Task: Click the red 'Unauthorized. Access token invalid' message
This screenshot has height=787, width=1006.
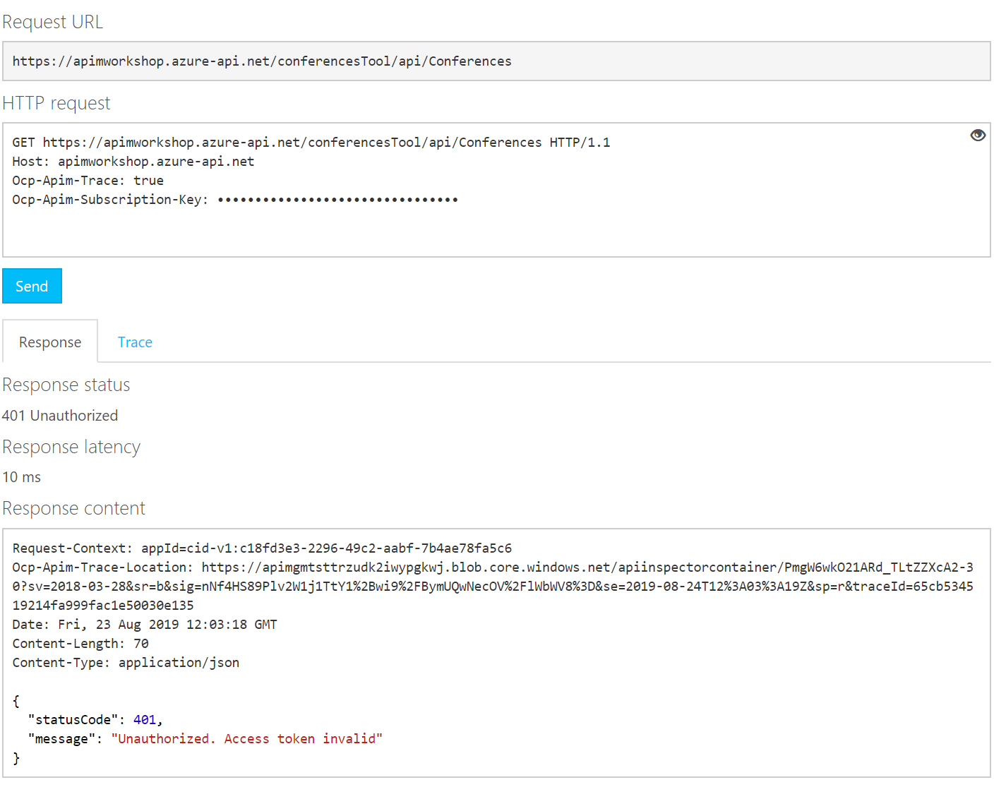Action: click(x=246, y=739)
